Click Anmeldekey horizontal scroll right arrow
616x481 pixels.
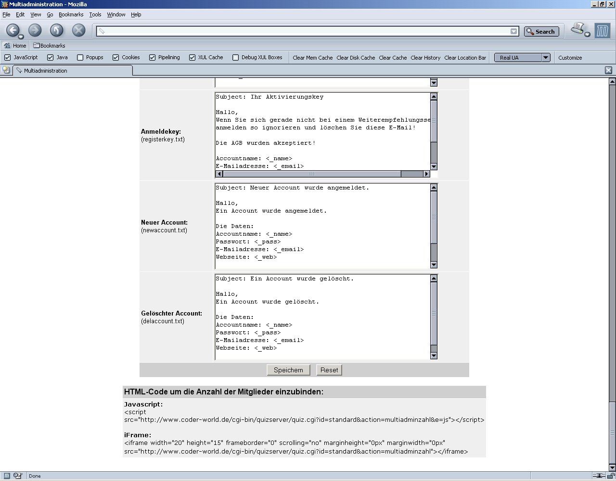(426, 174)
